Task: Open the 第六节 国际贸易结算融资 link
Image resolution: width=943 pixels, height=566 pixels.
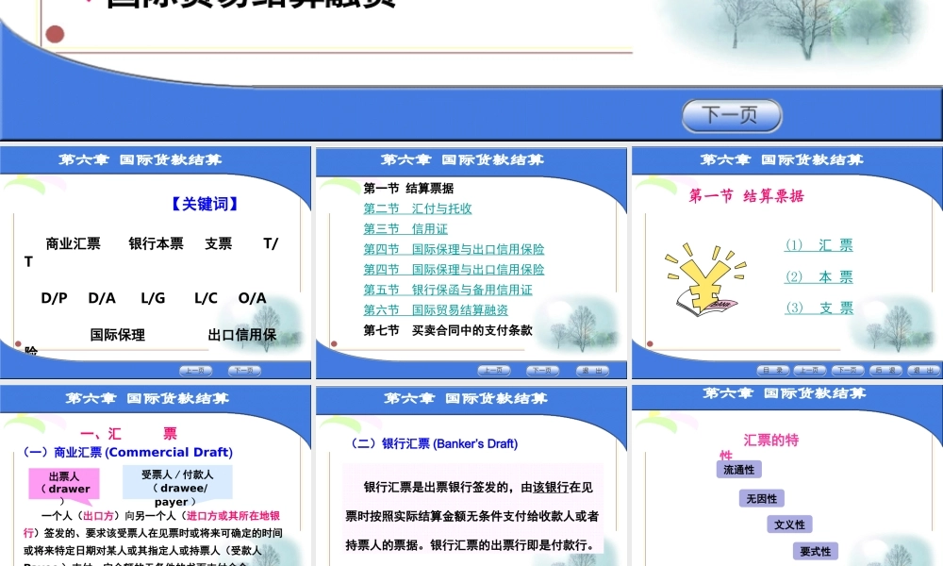Action: [x=437, y=308]
